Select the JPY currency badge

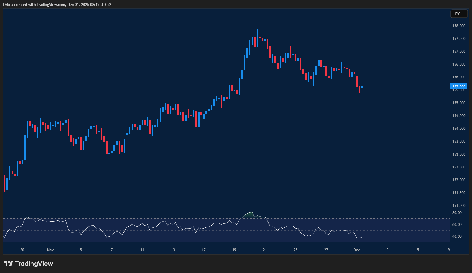(x=459, y=13)
